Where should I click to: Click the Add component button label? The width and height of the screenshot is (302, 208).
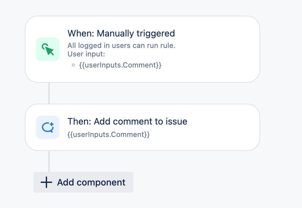91,182
